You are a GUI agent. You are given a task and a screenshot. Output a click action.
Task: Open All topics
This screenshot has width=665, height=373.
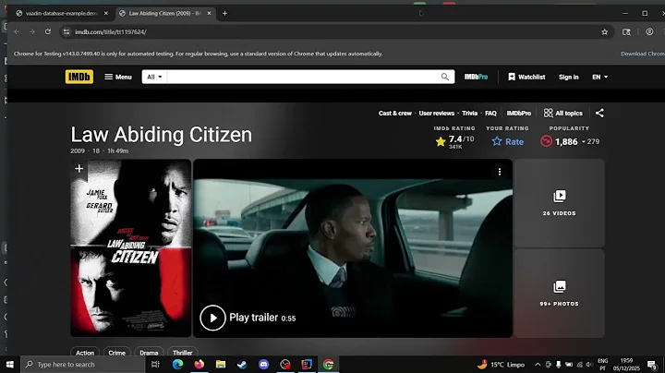(563, 114)
